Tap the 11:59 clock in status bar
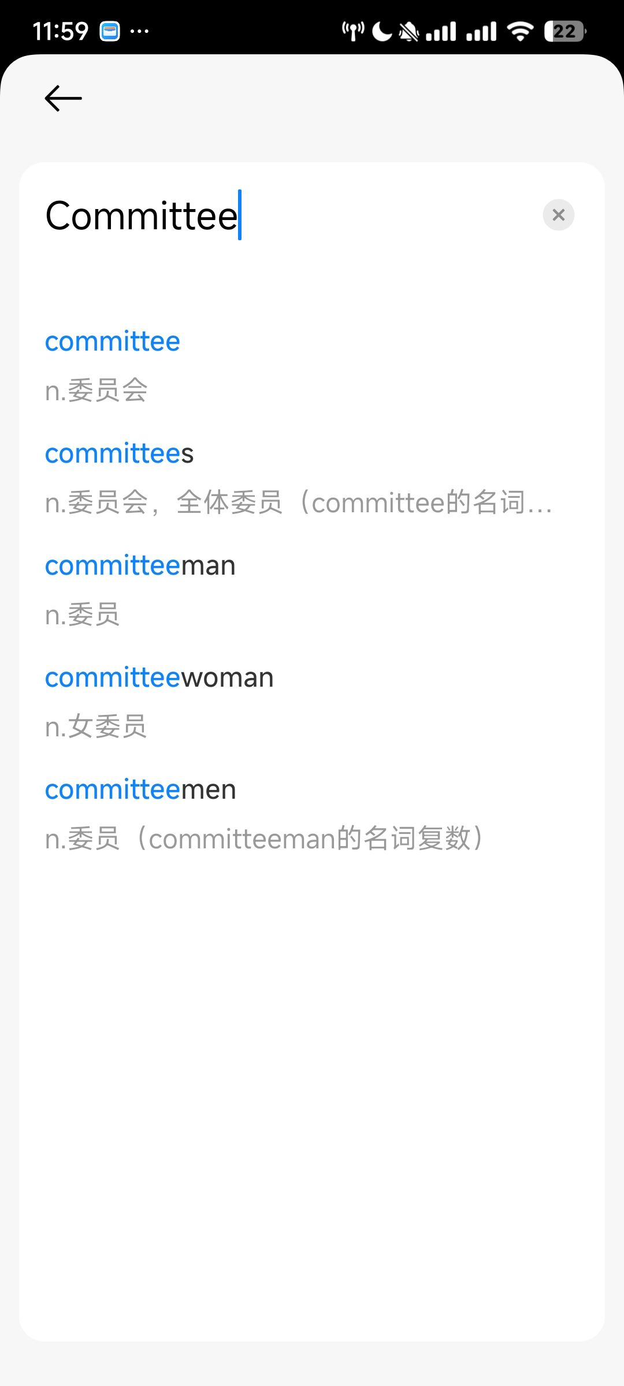The width and height of the screenshot is (624, 1386). (60, 31)
